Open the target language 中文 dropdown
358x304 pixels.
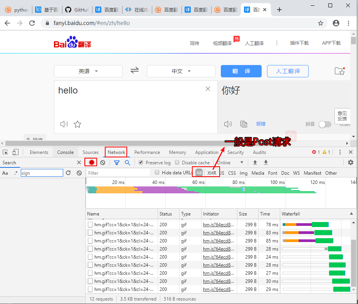tap(181, 71)
